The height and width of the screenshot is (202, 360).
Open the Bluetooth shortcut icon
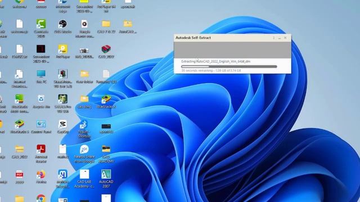click(x=84, y=125)
